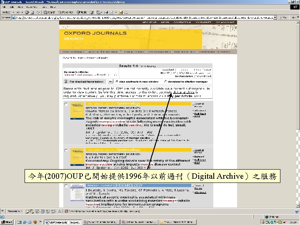Image resolution: width=300 pixels, height=225 pixels.
Task: Open Full Text link of the second result
Action: coord(200,160)
